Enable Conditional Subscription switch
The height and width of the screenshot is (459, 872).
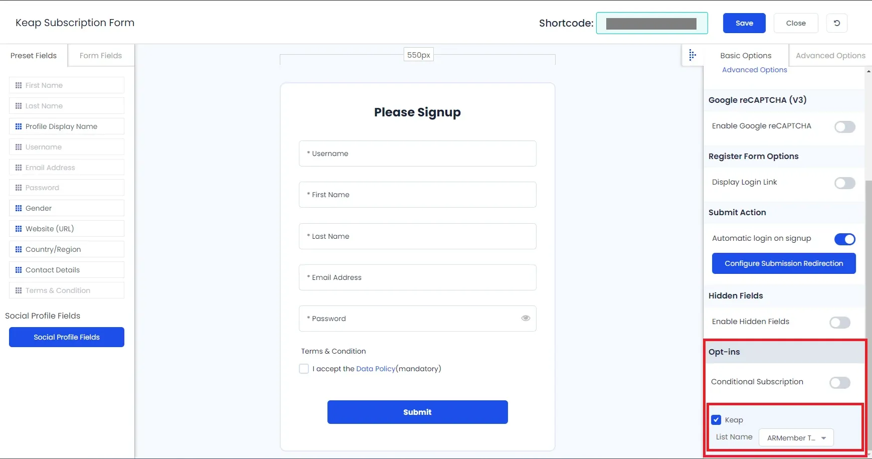(840, 383)
